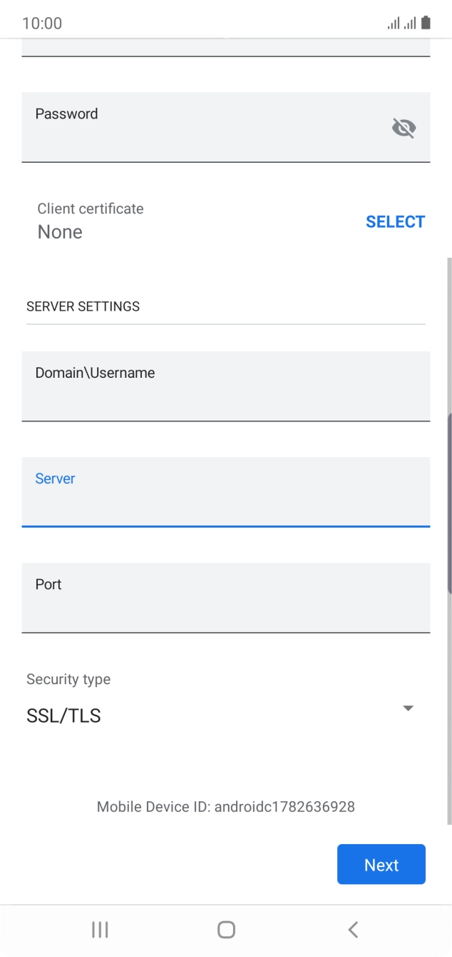
Task: Tap the Home icon in navigation bar
Action: (x=226, y=929)
